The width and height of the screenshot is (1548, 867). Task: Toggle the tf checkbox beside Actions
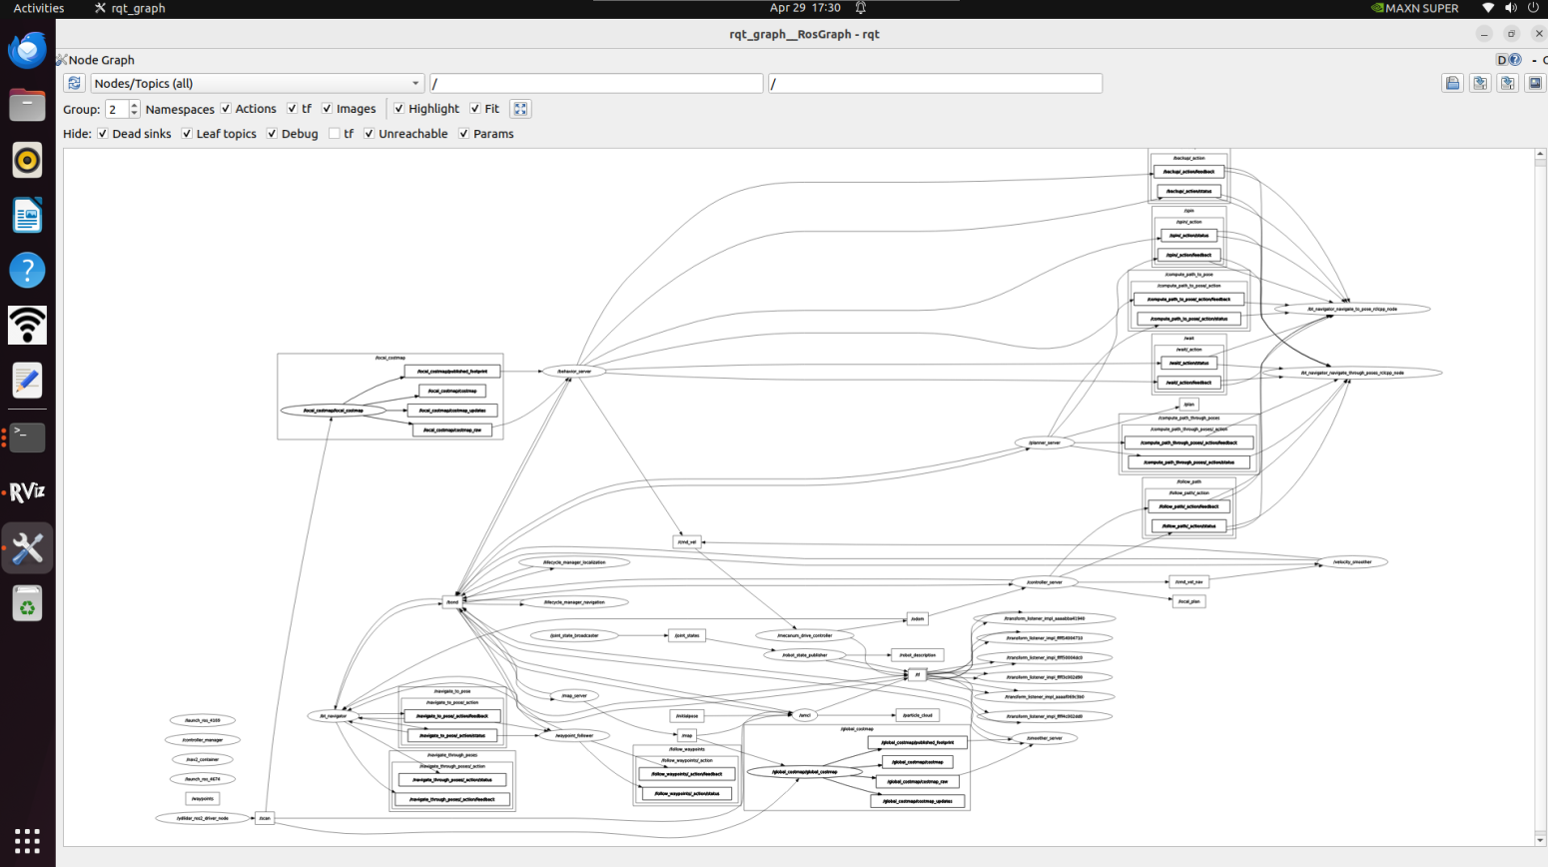point(292,109)
